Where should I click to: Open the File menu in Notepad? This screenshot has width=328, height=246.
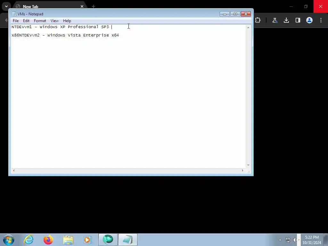16,21
